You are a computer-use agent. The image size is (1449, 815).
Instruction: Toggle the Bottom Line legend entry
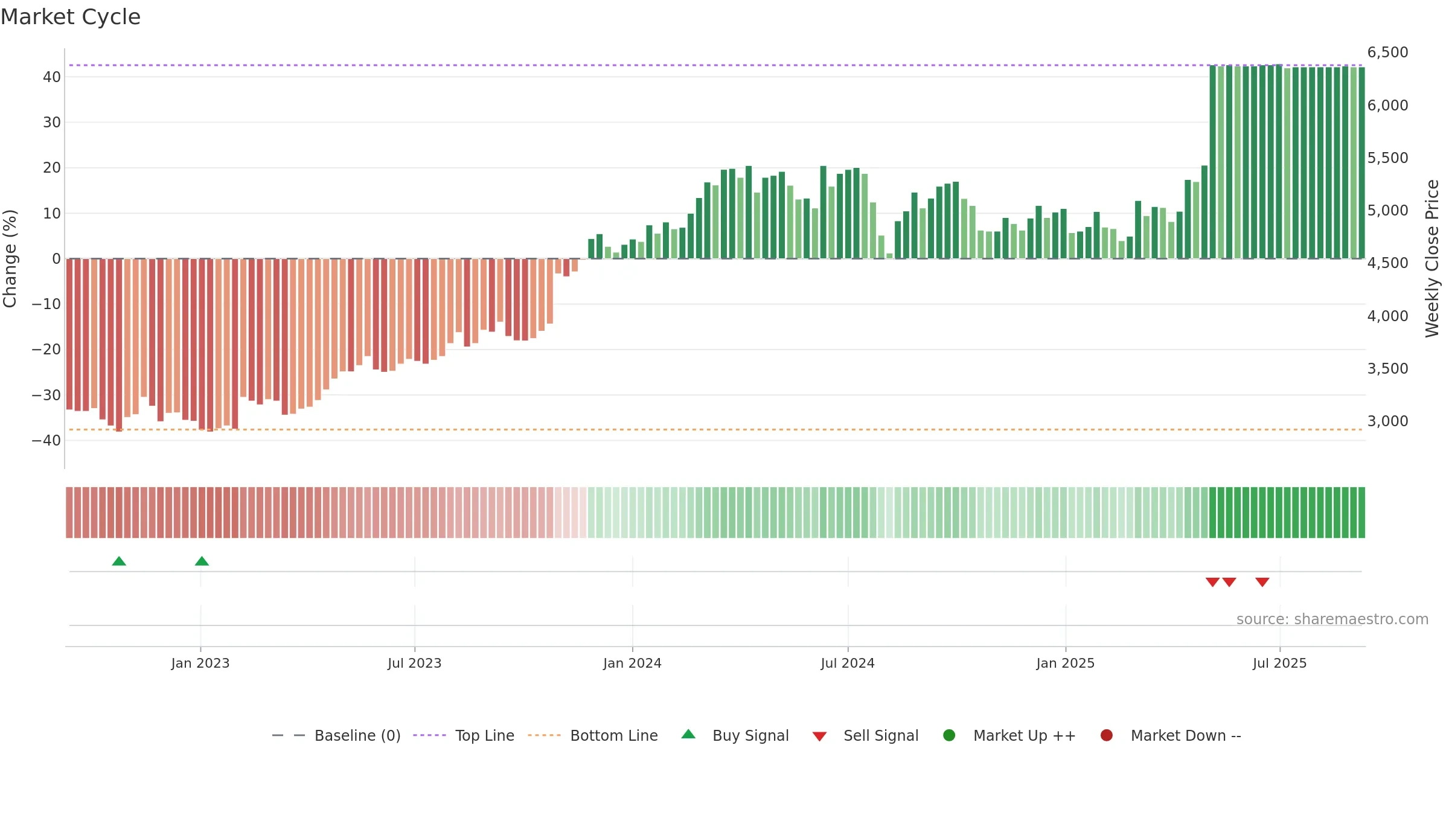coord(593,735)
